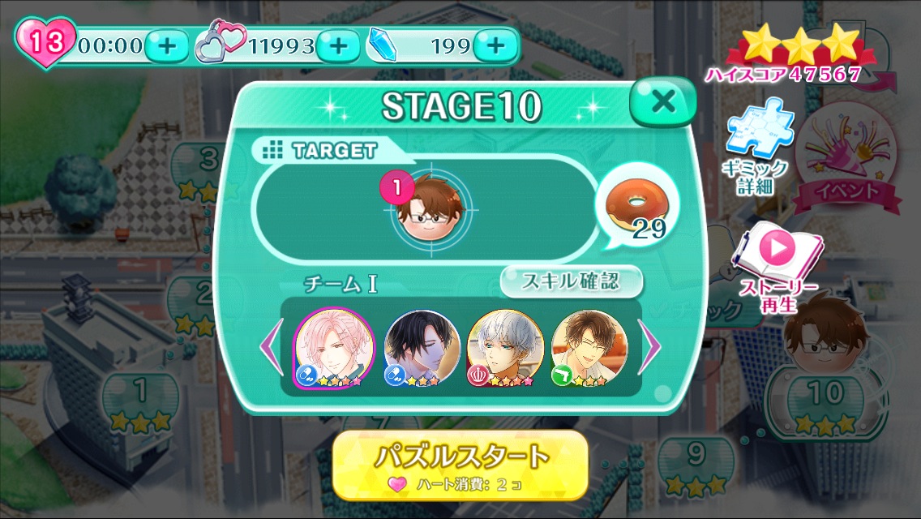Screen dimensions: 921x519
Task: Switch to next team with right arrow
Action: pos(649,347)
